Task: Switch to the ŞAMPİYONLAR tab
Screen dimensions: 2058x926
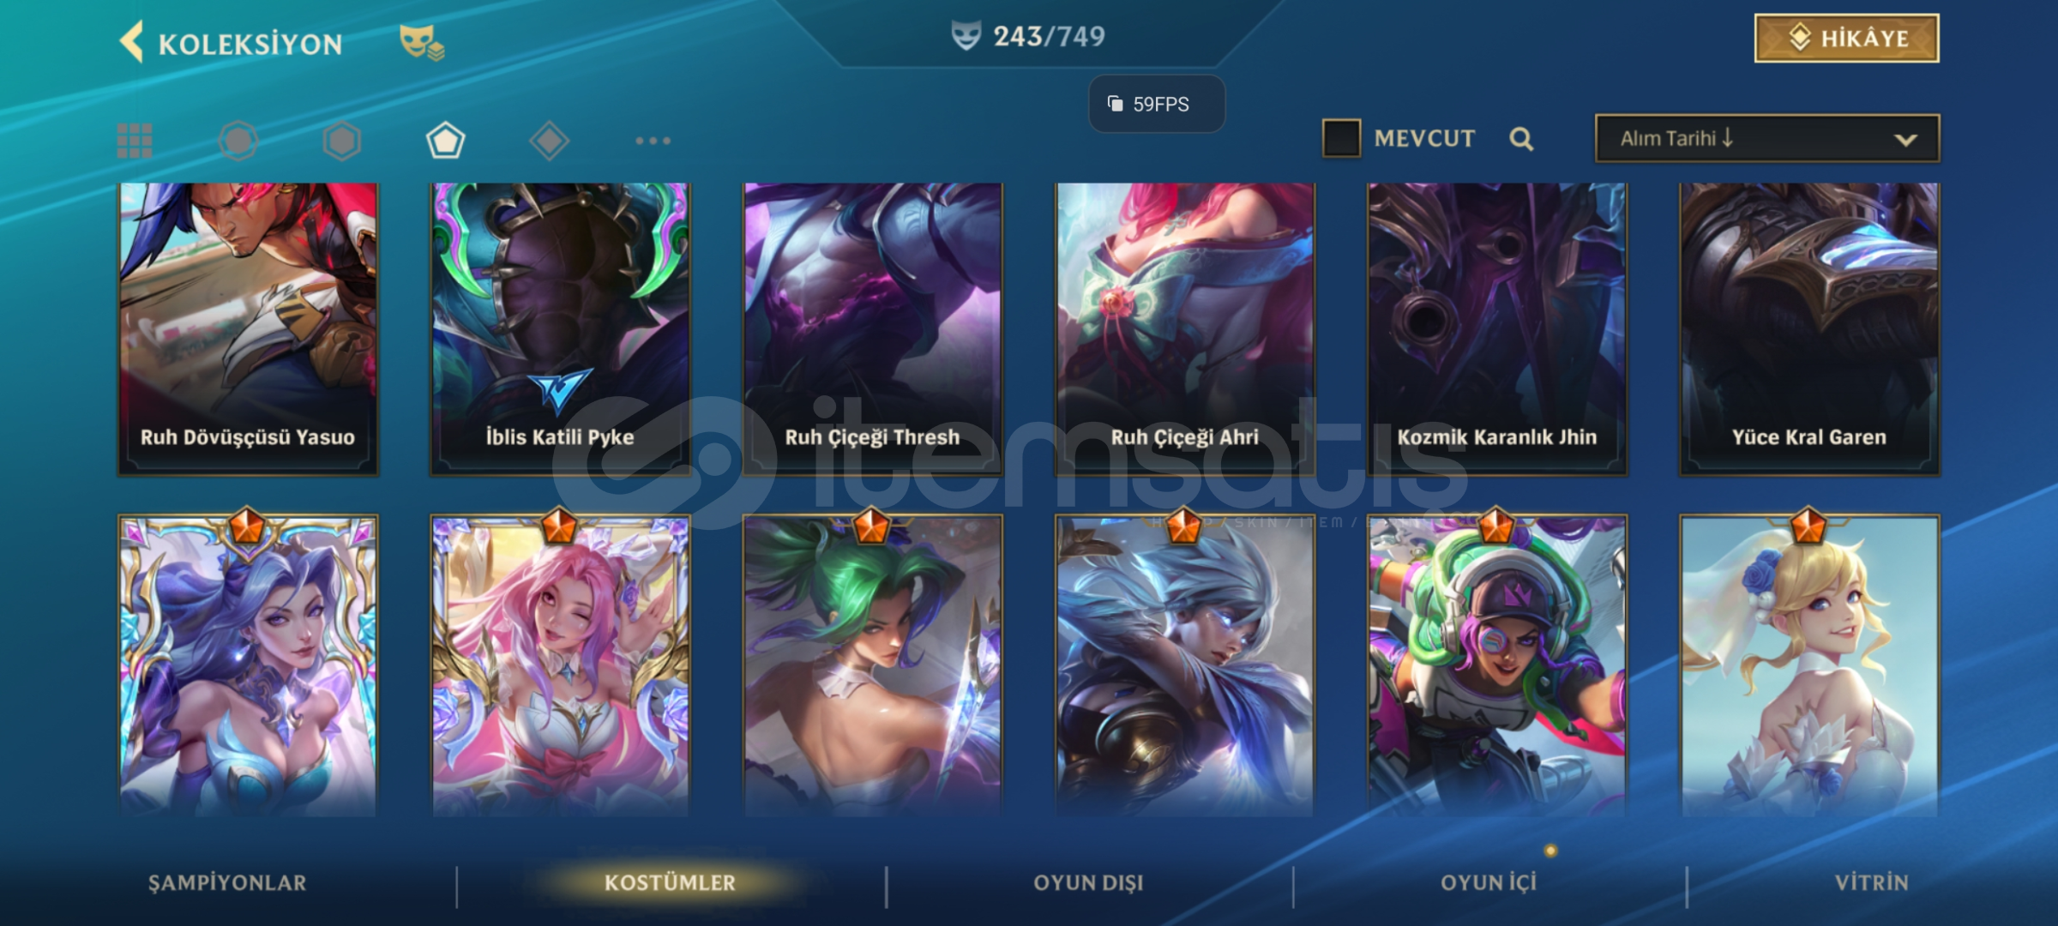Action: point(227,882)
